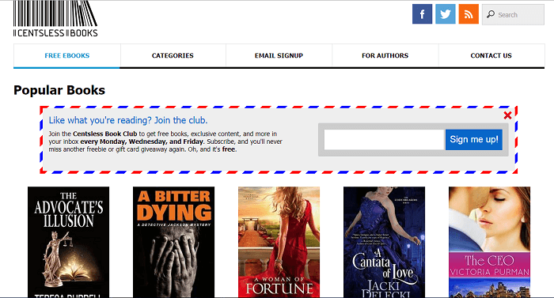This screenshot has height=298, width=554.
Task: Open A Cantata of Love book cover
Action: (x=384, y=242)
